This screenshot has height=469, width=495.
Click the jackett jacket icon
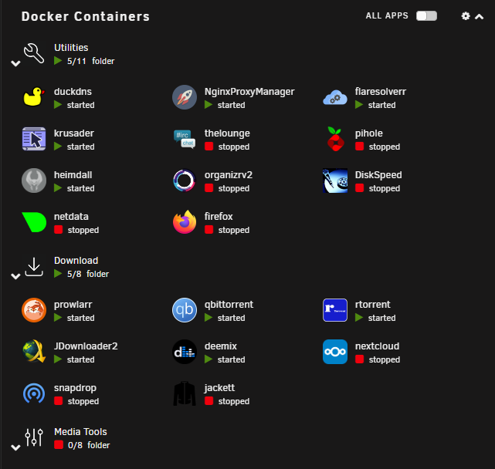point(185,393)
